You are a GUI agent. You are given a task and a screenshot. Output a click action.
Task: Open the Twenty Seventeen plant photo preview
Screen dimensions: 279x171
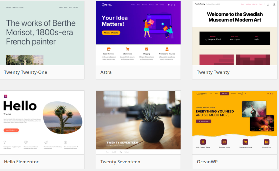pyautogui.click(x=138, y=123)
